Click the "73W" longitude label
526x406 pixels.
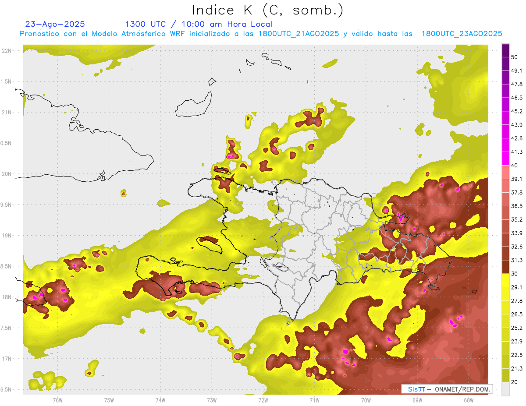pos(212,400)
